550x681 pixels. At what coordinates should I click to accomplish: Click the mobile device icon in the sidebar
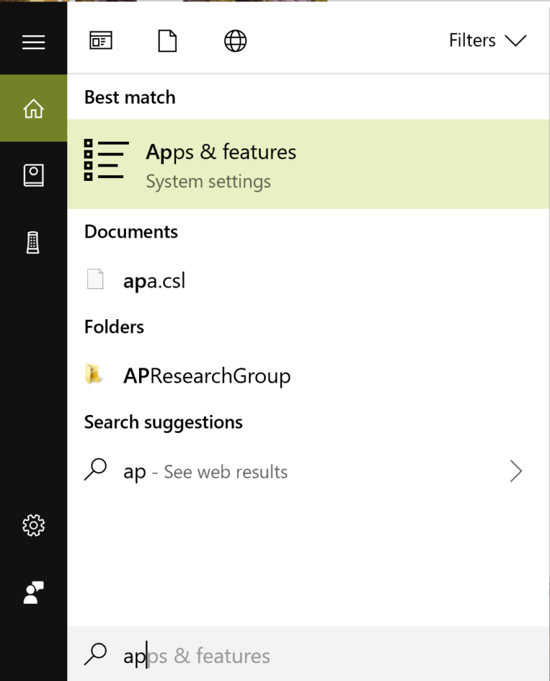tap(33, 241)
